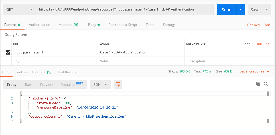The height and width of the screenshot is (135, 276).
Task: Click the three-dots column options icon
Action: click(x=247, y=44)
